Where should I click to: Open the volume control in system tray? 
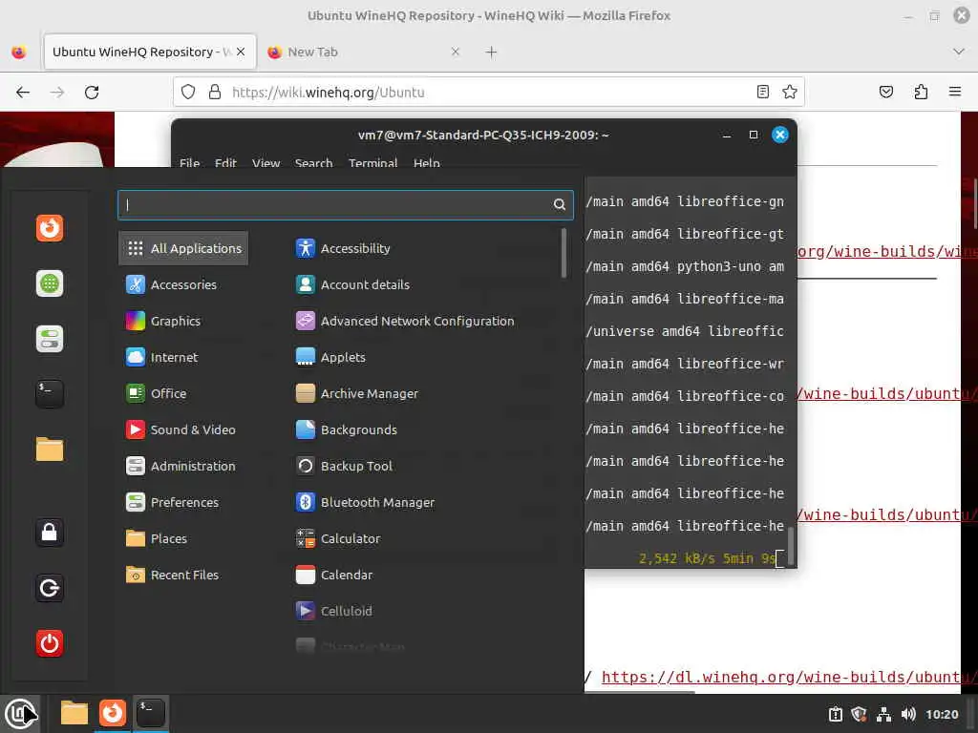[908, 714]
